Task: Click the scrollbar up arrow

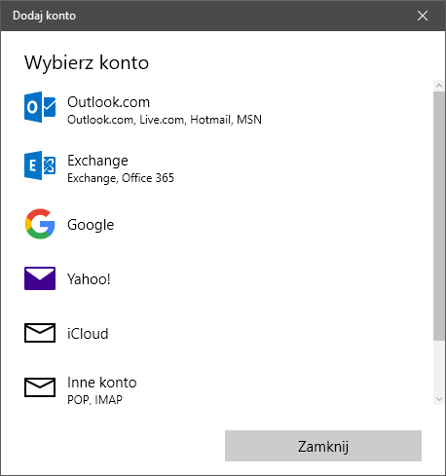Action: pos(439,86)
